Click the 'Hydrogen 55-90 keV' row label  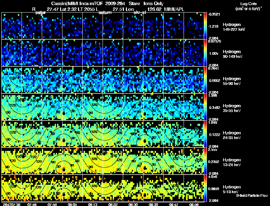[232, 81]
